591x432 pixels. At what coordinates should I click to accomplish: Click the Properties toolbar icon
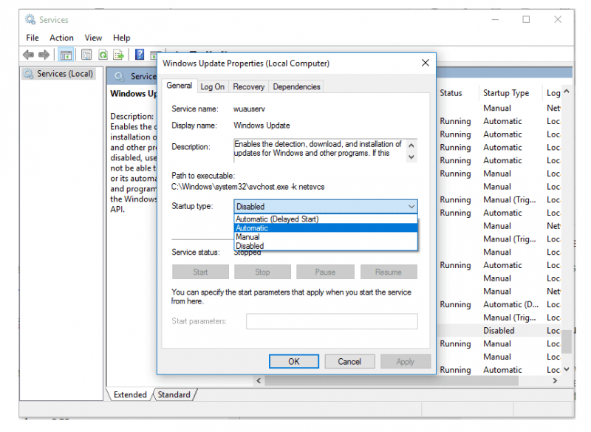tap(86, 55)
